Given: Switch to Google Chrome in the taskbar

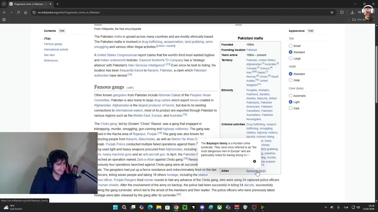Looking at the screenshot, I should point(176,207).
